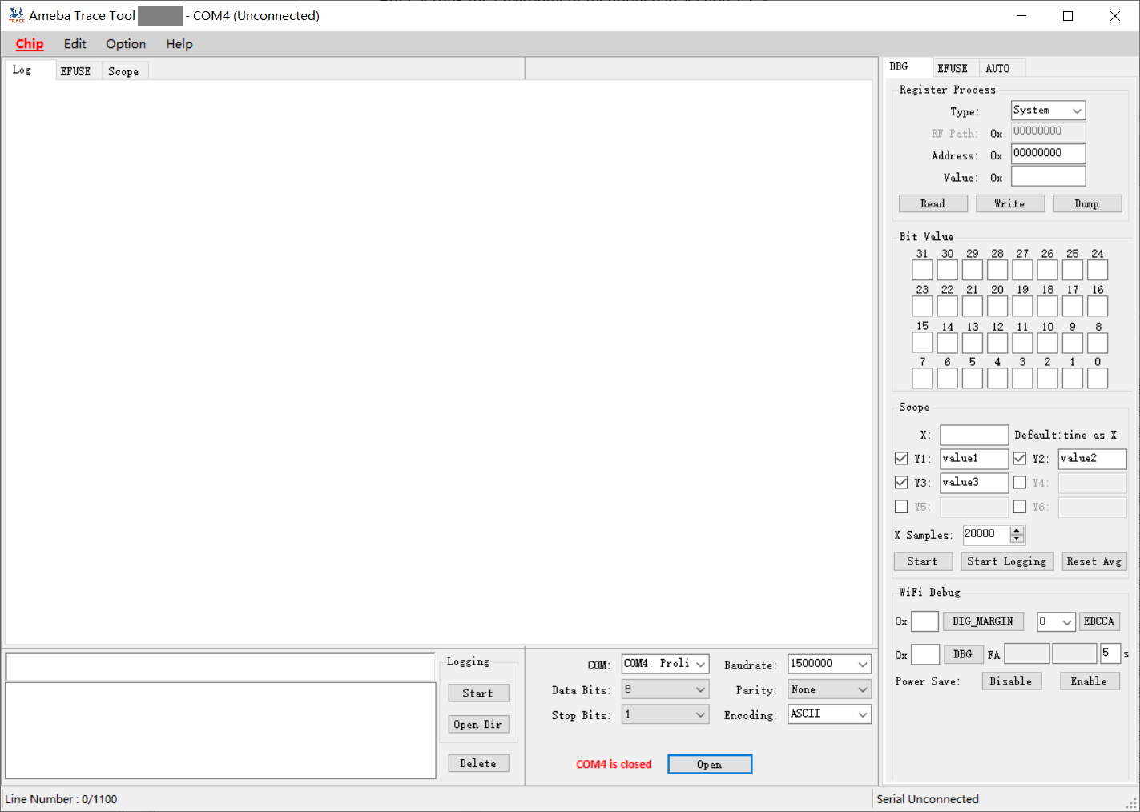Switch to the EFUSE tab
Image resolution: width=1140 pixels, height=812 pixels.
click(x=76, y=70)
